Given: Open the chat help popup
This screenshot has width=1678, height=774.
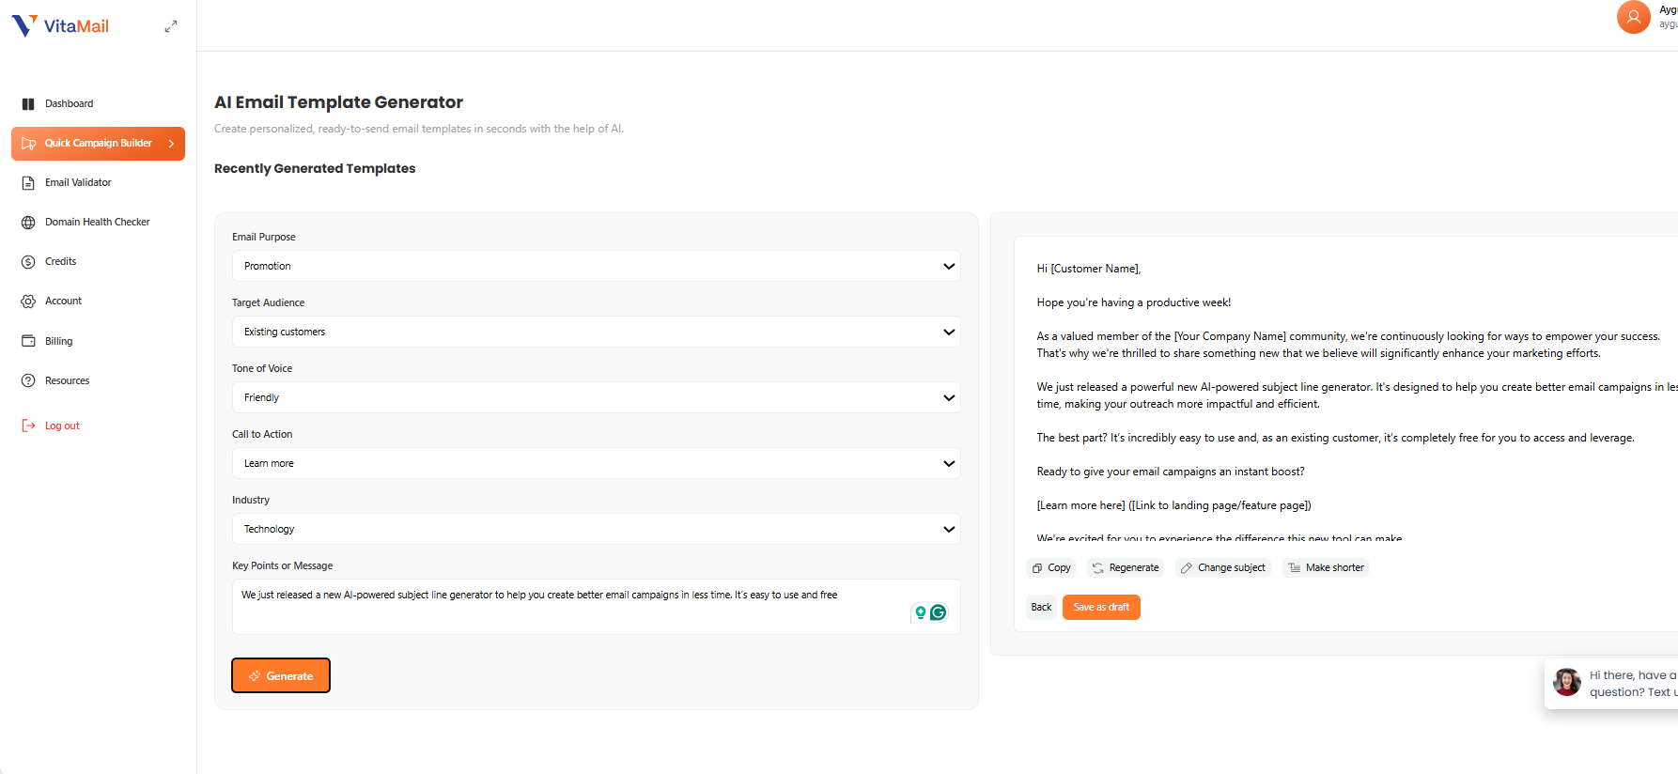Looking at the screenshot, I should [x=1611, y=684].
